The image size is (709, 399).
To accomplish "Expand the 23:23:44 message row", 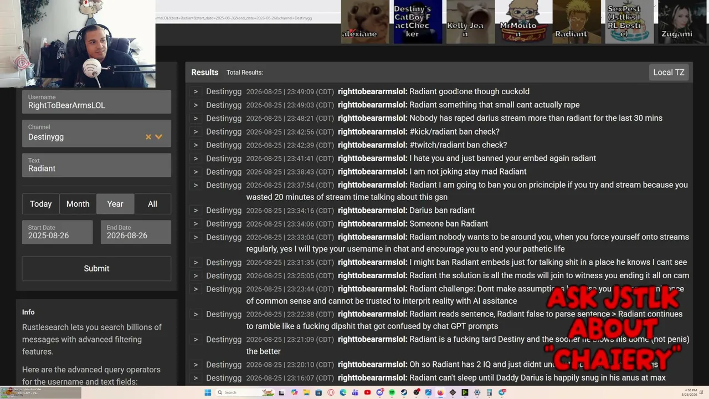I will pos(196,289).
